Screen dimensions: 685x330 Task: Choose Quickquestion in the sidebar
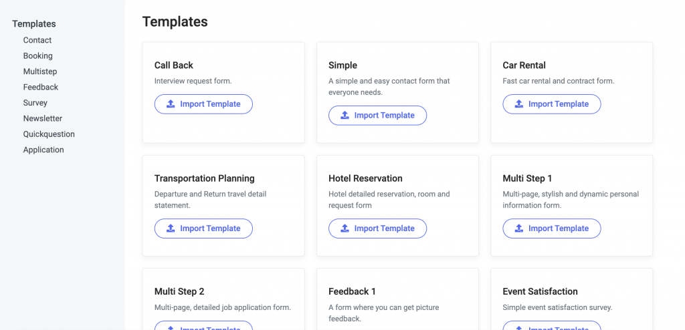point(49,134)
